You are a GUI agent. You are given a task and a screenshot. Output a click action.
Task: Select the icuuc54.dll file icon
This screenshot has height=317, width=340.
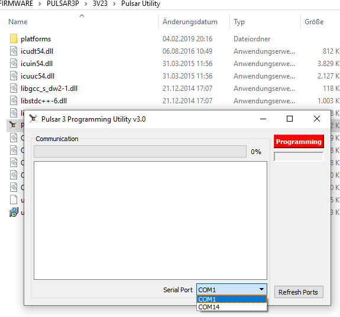pyautogui.click(x=14, y=76)
